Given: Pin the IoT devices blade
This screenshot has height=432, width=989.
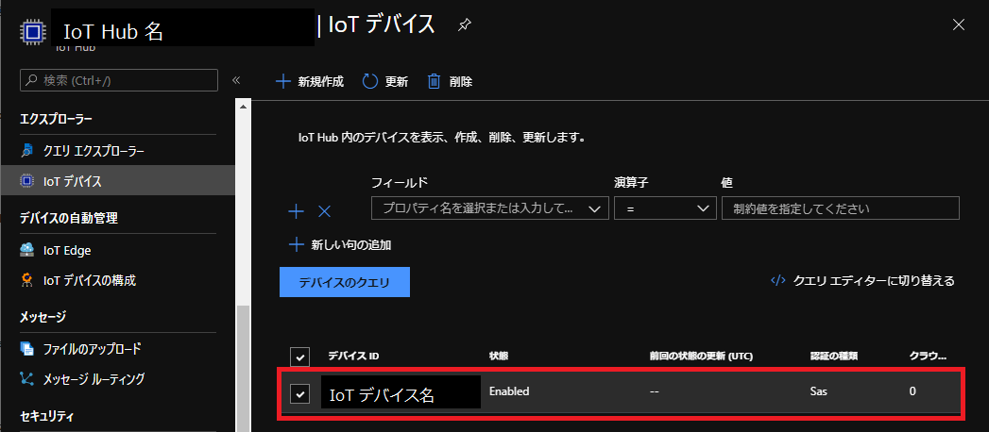Looking at the screenshot, I should tap(464, 25).
